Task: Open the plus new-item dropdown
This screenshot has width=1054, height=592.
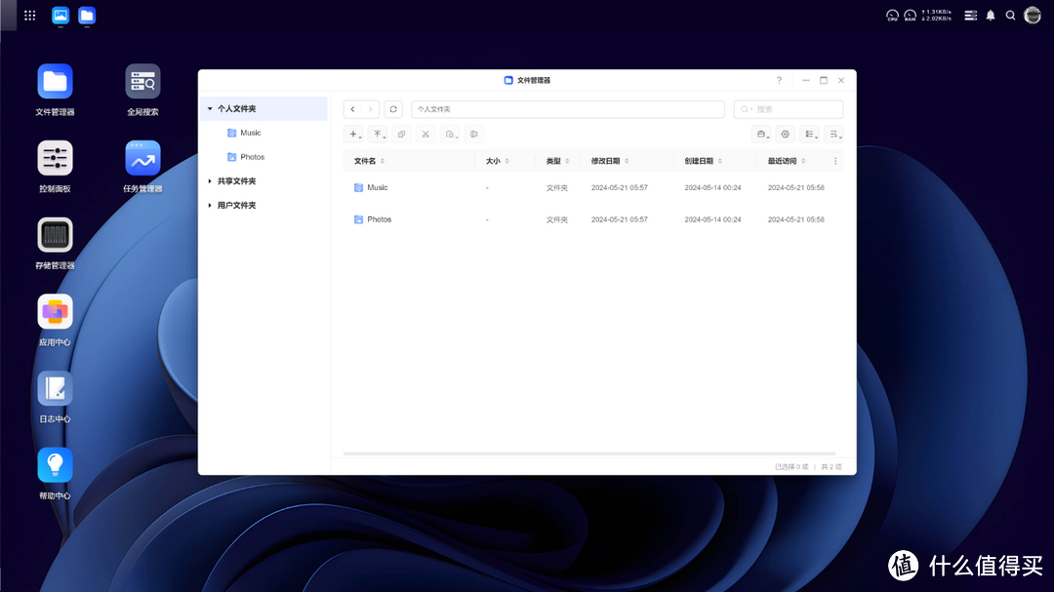Action: [x=355, y=134]
